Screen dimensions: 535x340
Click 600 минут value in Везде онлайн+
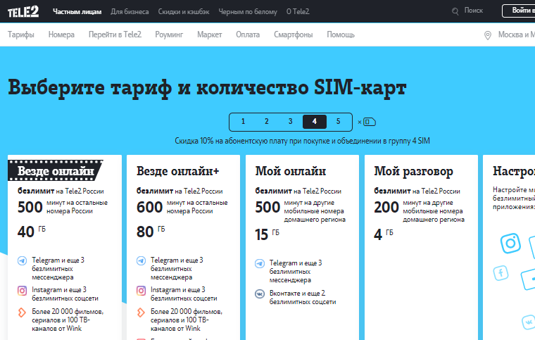[x=149, y=207]
